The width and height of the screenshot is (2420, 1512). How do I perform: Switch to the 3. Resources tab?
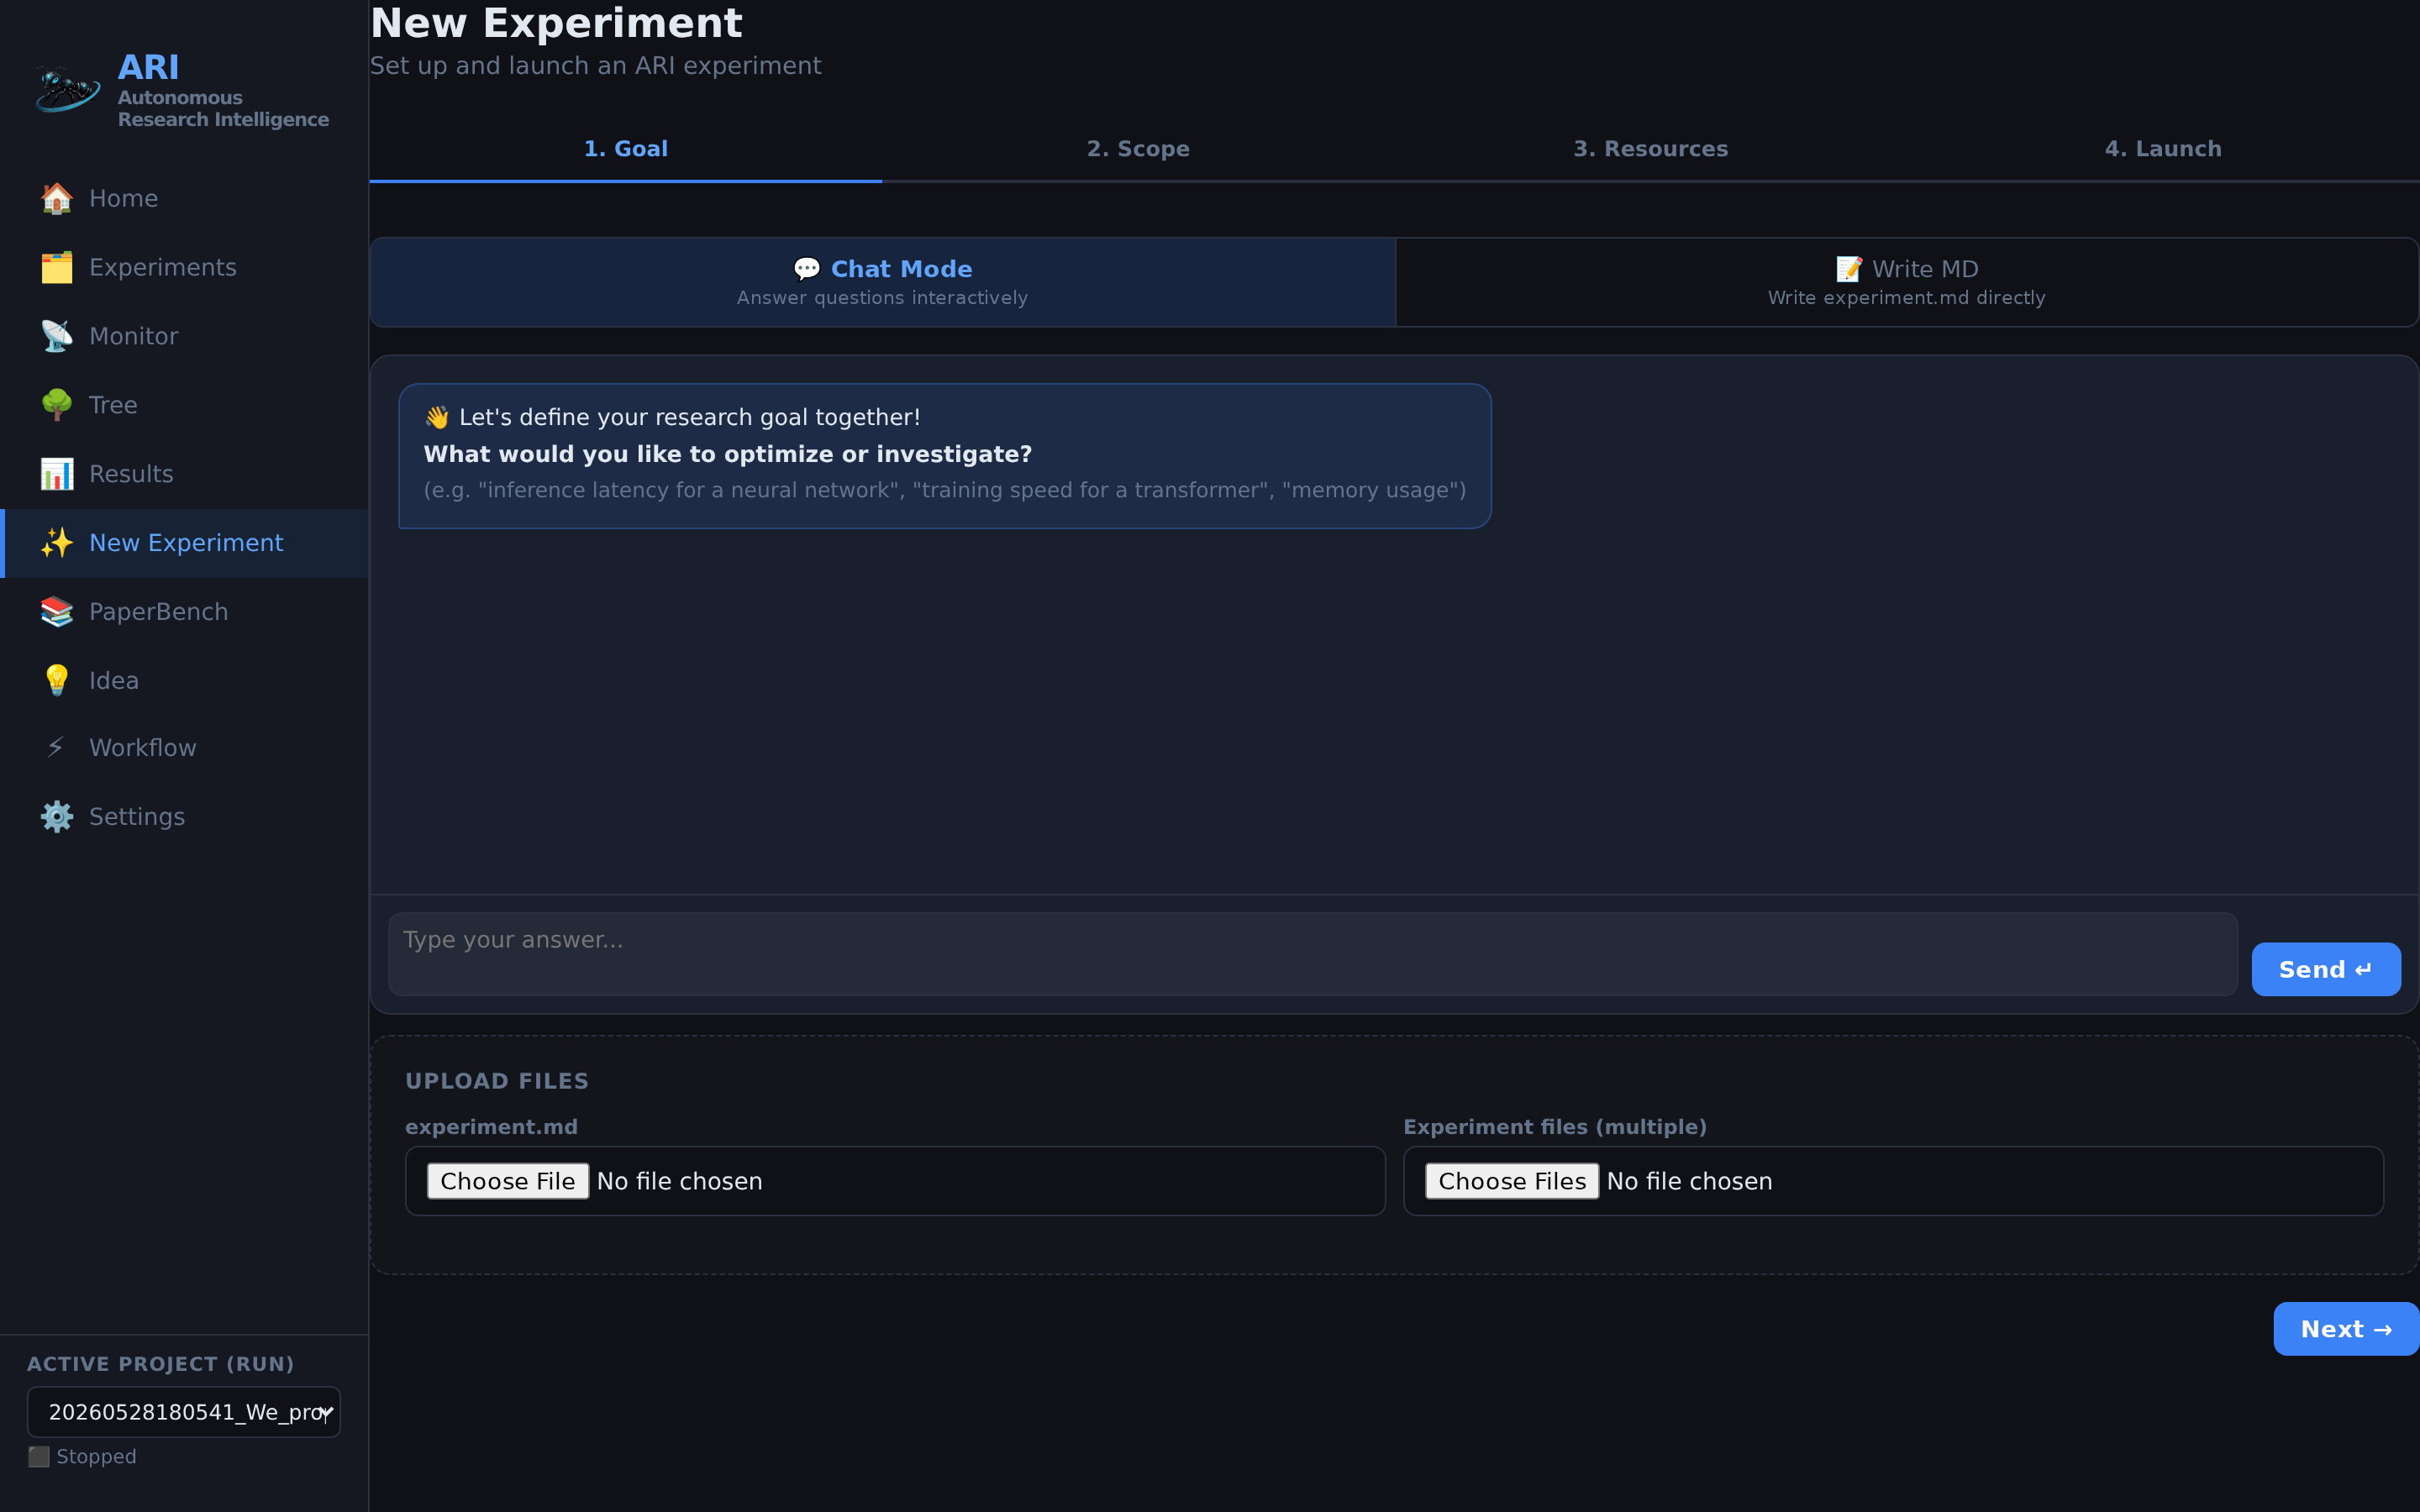1650,149
